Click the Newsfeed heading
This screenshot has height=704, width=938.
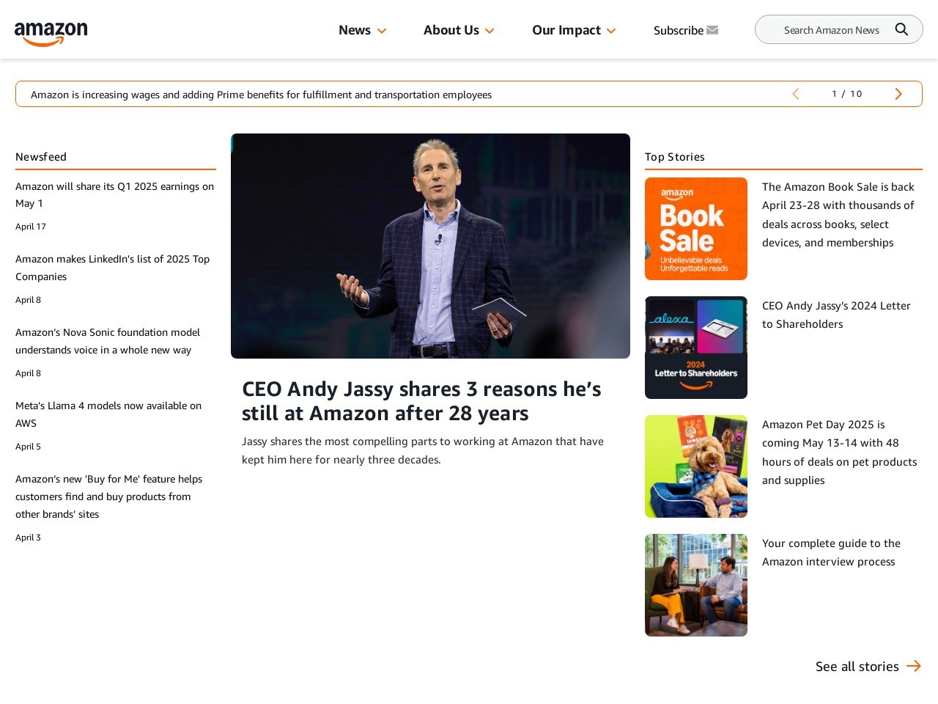41,157
